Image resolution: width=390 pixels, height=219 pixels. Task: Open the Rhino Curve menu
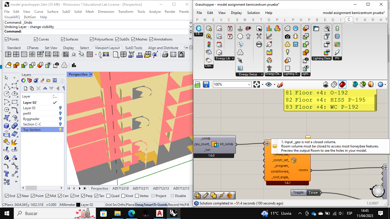coord(39,12)
